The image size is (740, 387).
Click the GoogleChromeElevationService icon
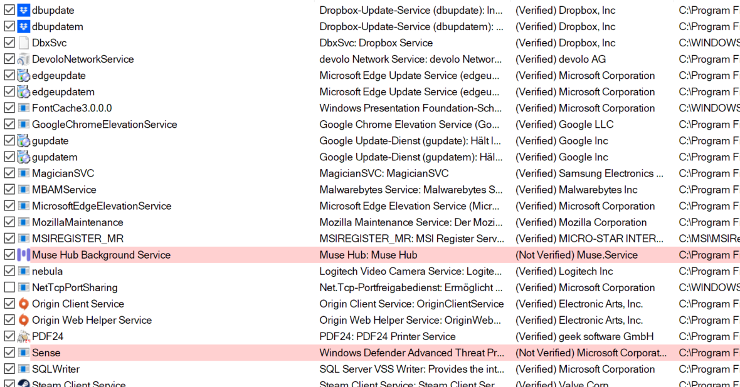pyautogui.click(x=24, y=125)
